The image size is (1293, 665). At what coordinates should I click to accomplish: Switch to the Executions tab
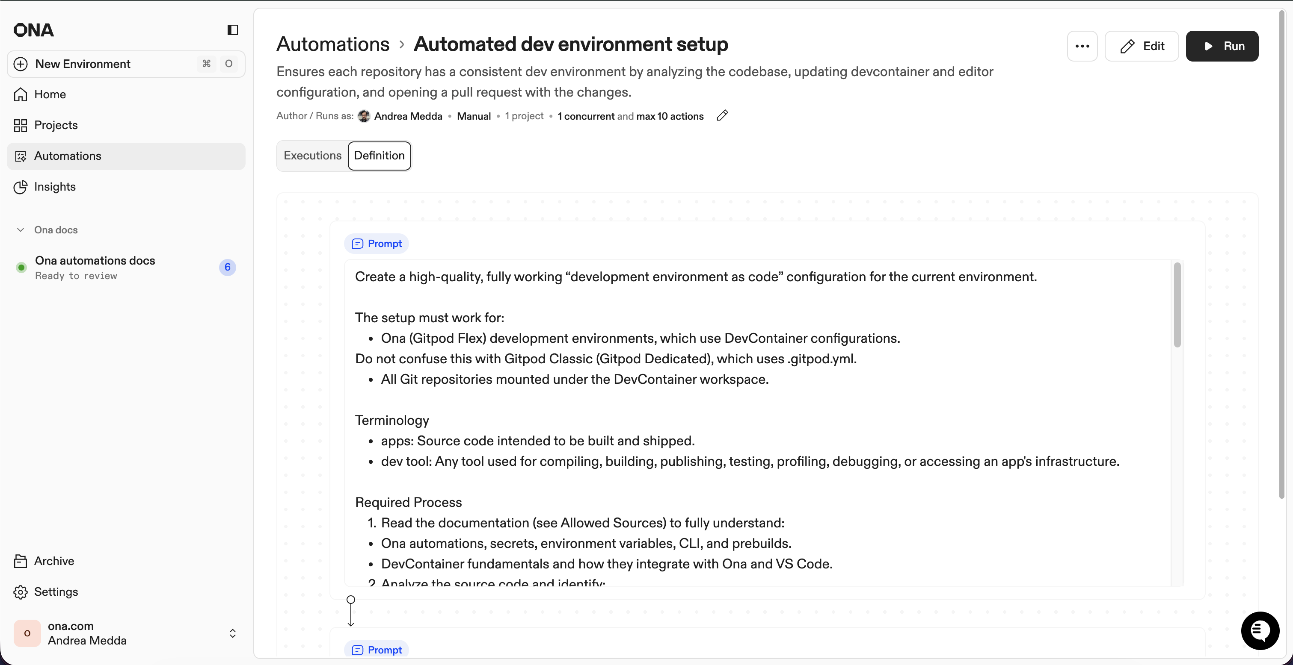click(x=312, y=156)
